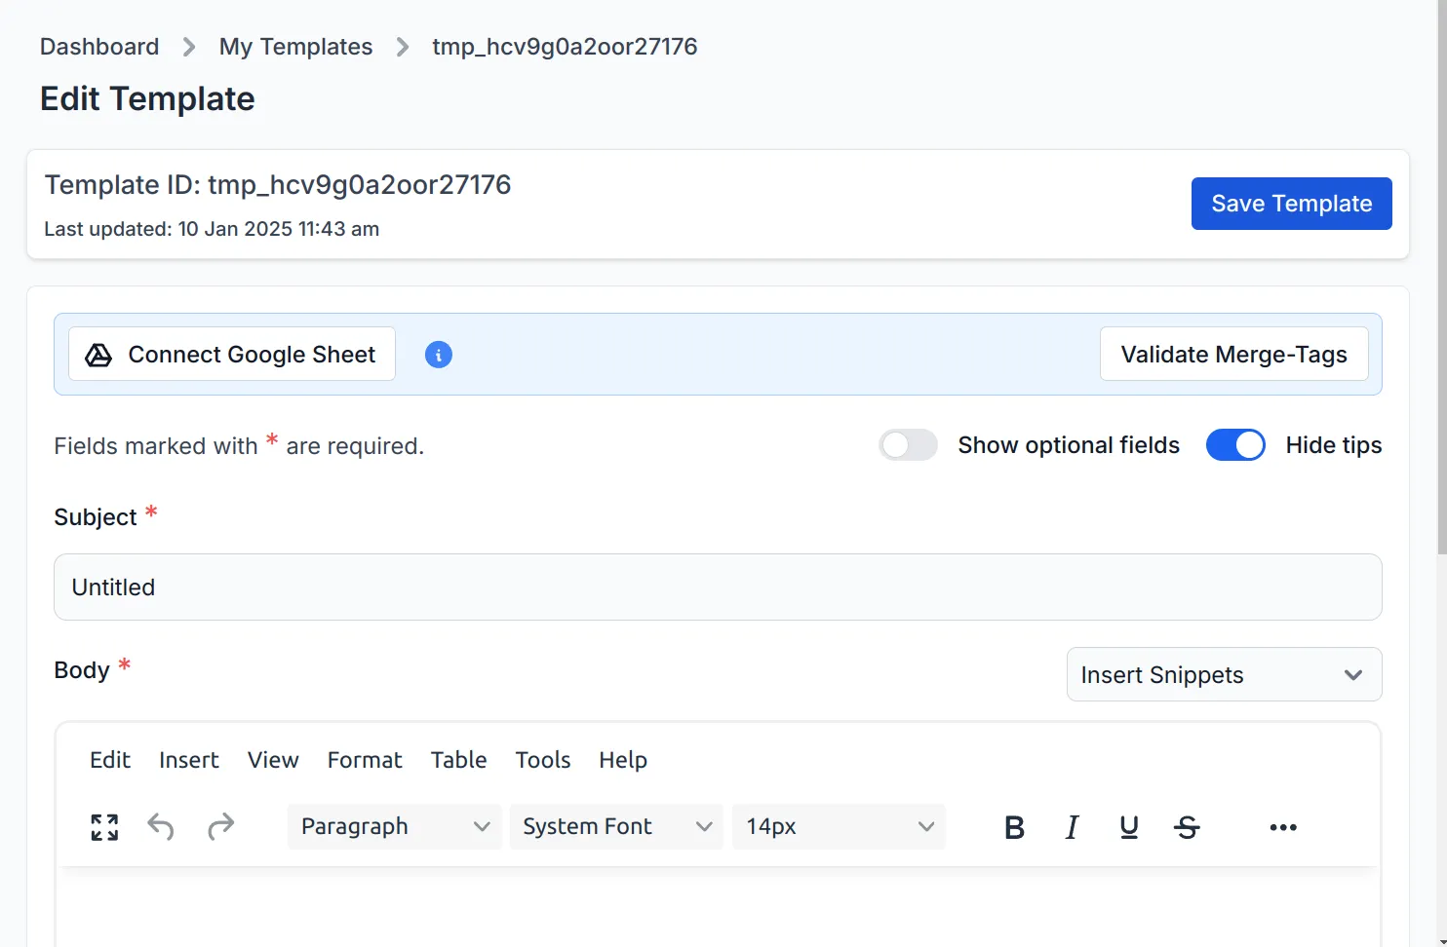Image resolution: width=1447 pixels, height=947 pixels.
Task: Open the Format menu in the editor
Action: click(x=365, y=760)
